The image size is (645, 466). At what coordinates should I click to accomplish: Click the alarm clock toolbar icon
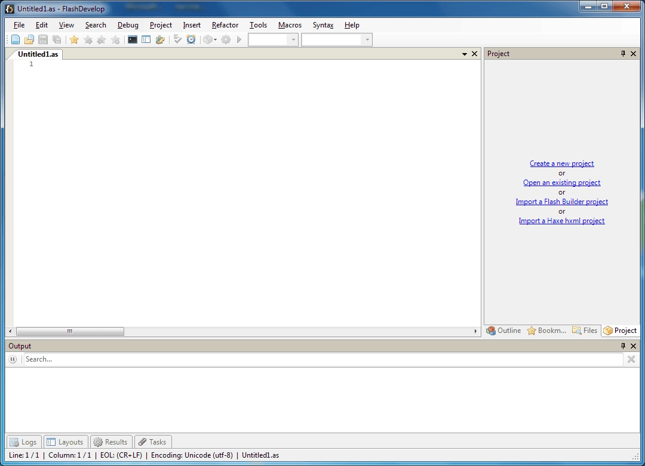point(191,39)
